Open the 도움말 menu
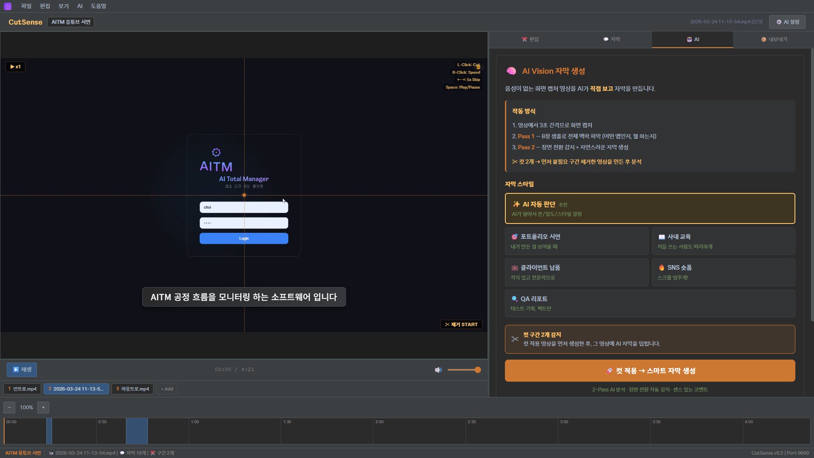The image size is (814, 458). (x=98, y=6)
